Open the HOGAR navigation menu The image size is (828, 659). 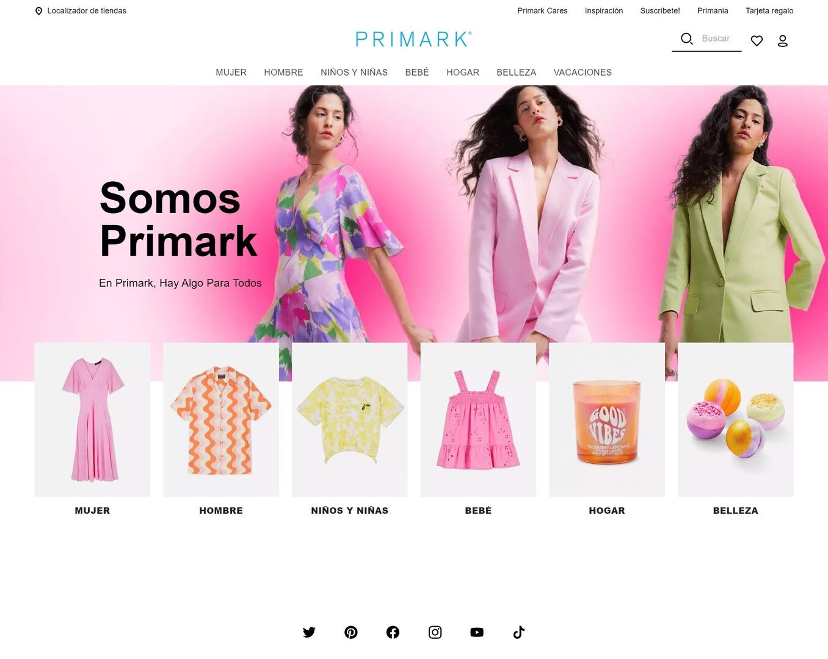coord(463,72)
